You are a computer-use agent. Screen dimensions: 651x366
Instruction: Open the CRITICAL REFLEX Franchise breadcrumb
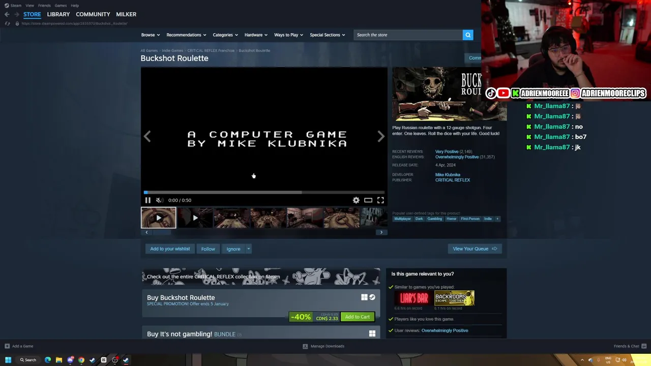211,51
